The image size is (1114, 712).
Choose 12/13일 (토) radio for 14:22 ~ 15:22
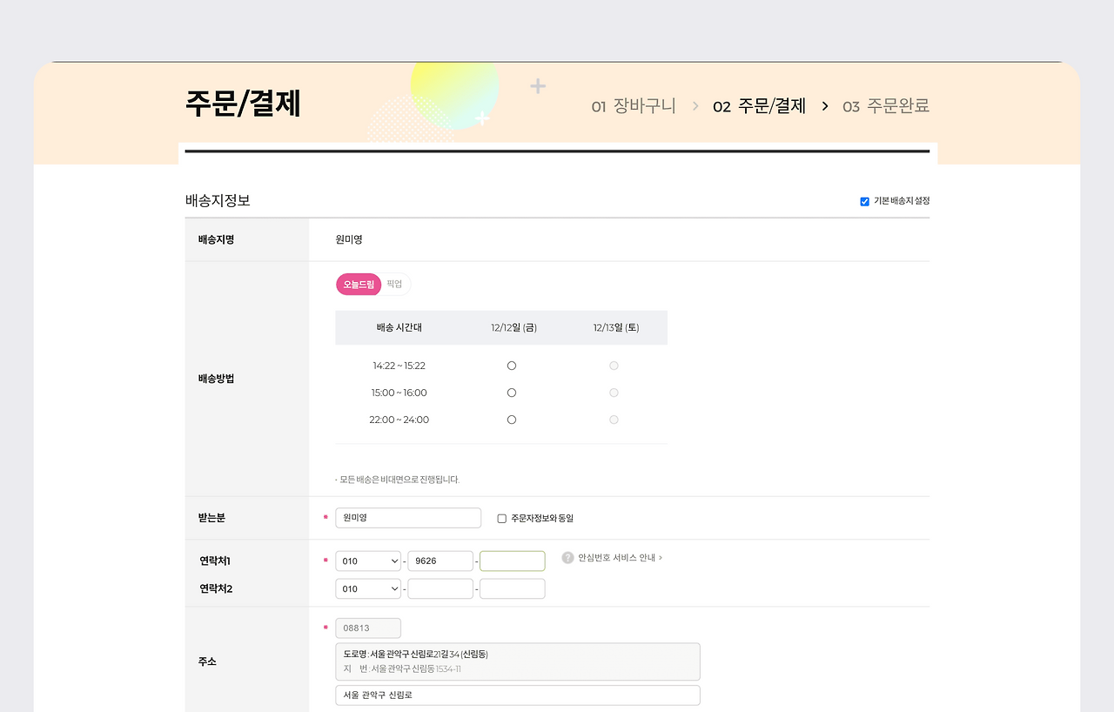614,366
